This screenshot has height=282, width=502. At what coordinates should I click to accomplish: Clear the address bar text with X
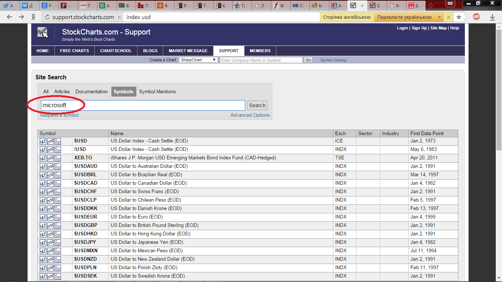(x=119, y=17)
